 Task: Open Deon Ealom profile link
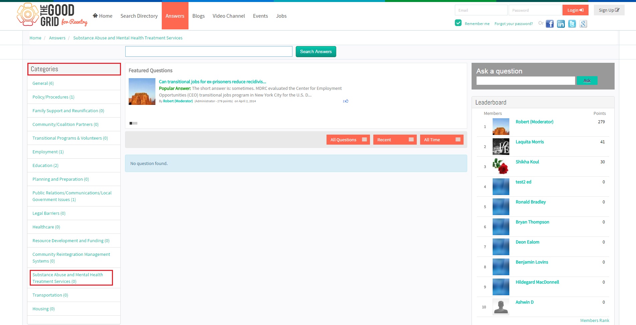click(x=527, y=242)
